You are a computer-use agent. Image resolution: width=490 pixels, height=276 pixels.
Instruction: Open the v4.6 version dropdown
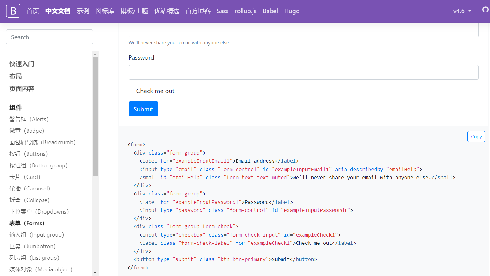(462, 11)
